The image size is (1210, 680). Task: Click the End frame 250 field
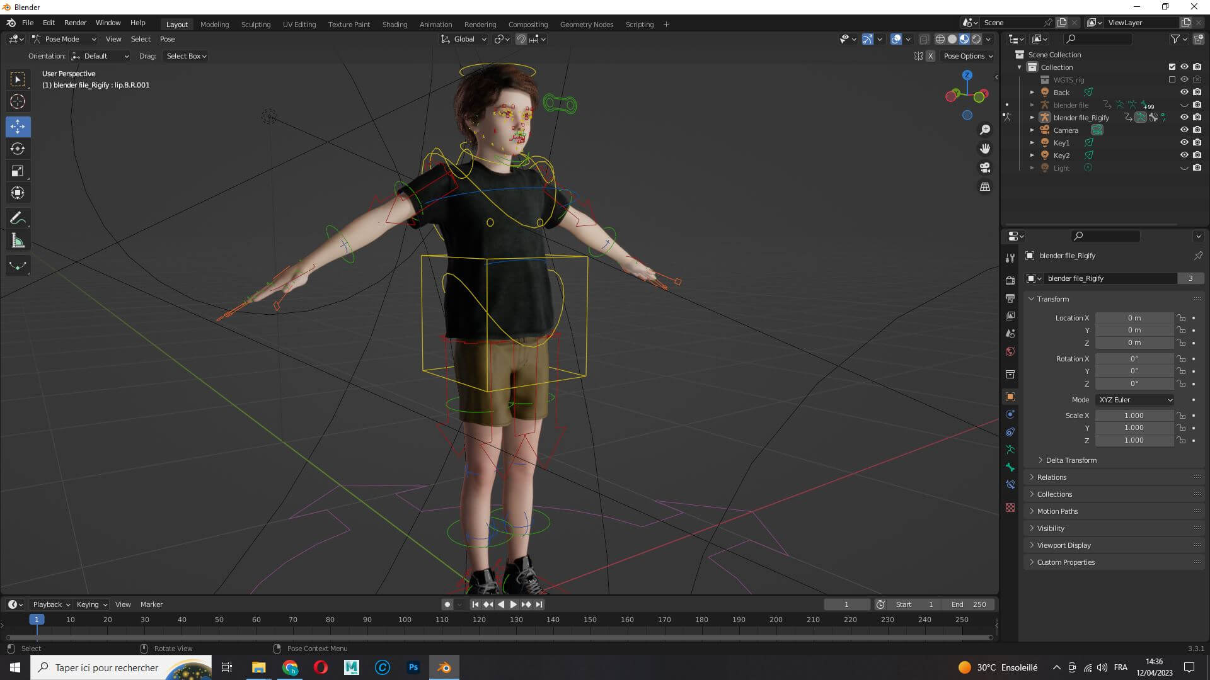pyautogui.click(x=969, y=604)
